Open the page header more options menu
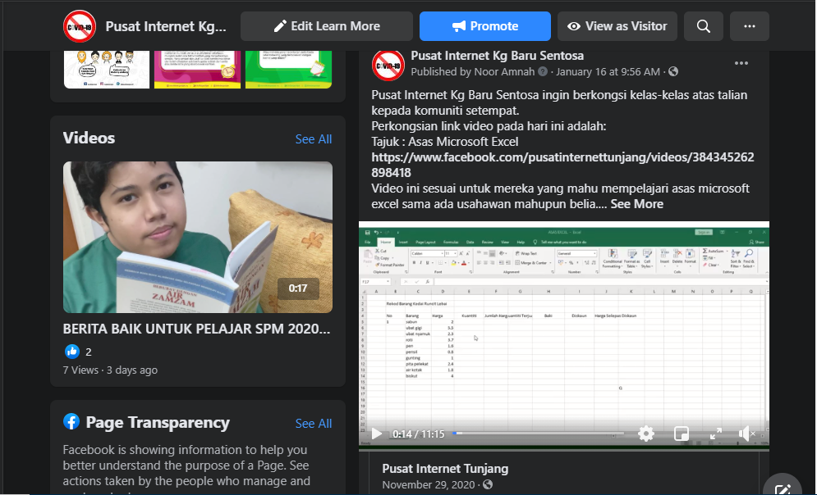 [x=749, y=26]
